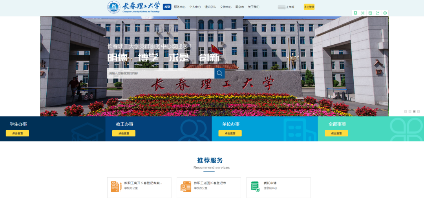
Task: Open the 服务中心 menu item
Action: tap(179, 7)
